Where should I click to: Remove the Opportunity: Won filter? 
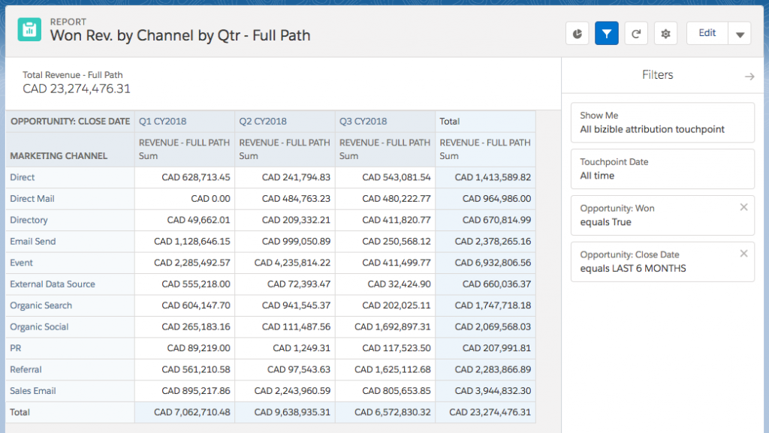[x=743, y=207]
